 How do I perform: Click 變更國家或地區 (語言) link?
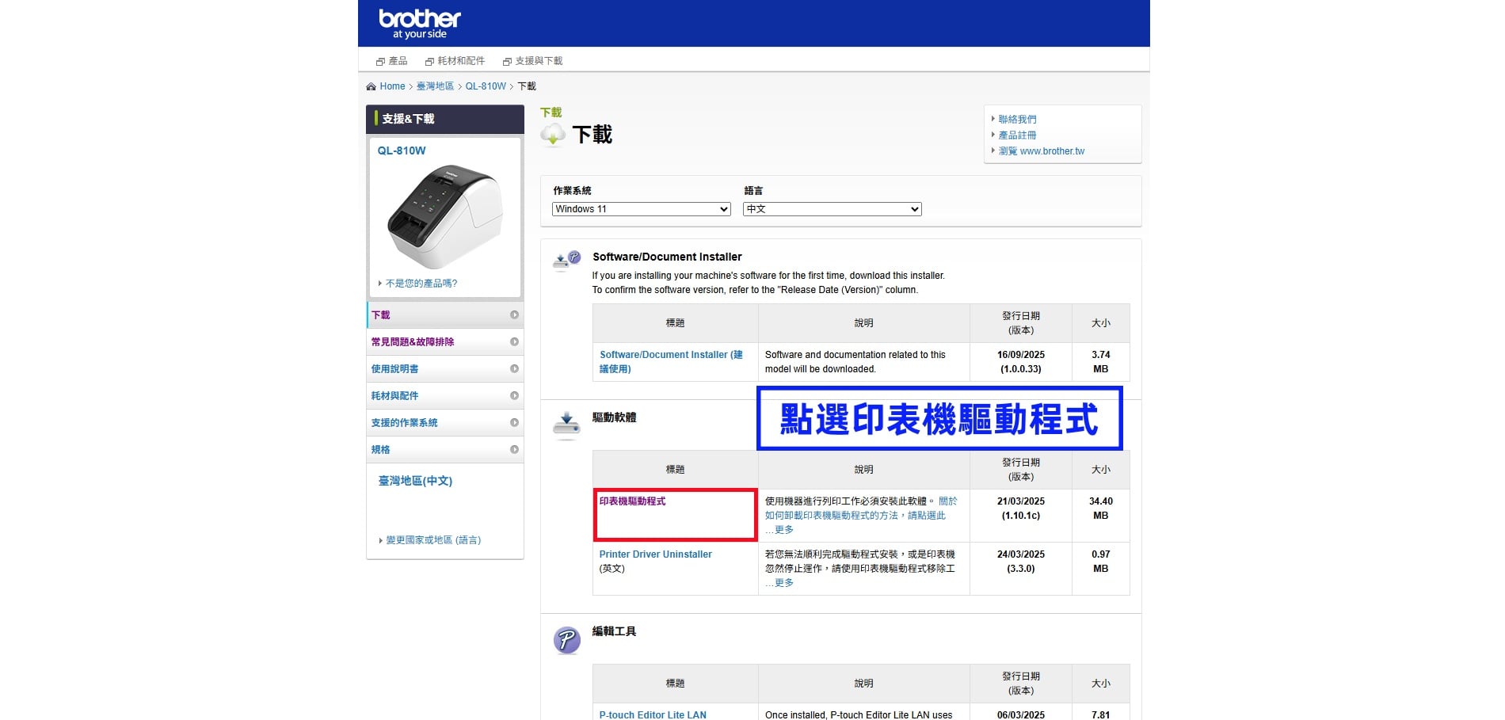(433, 540)
